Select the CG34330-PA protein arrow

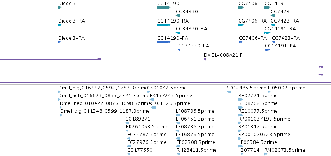[179, 50]
